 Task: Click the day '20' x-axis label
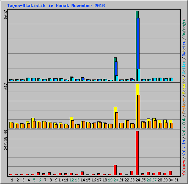116,180
